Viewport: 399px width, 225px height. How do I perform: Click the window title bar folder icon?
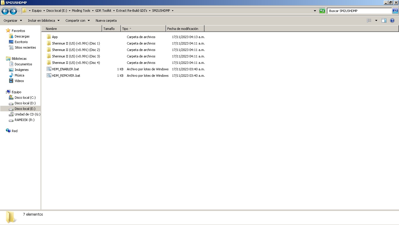click(3, 2)
